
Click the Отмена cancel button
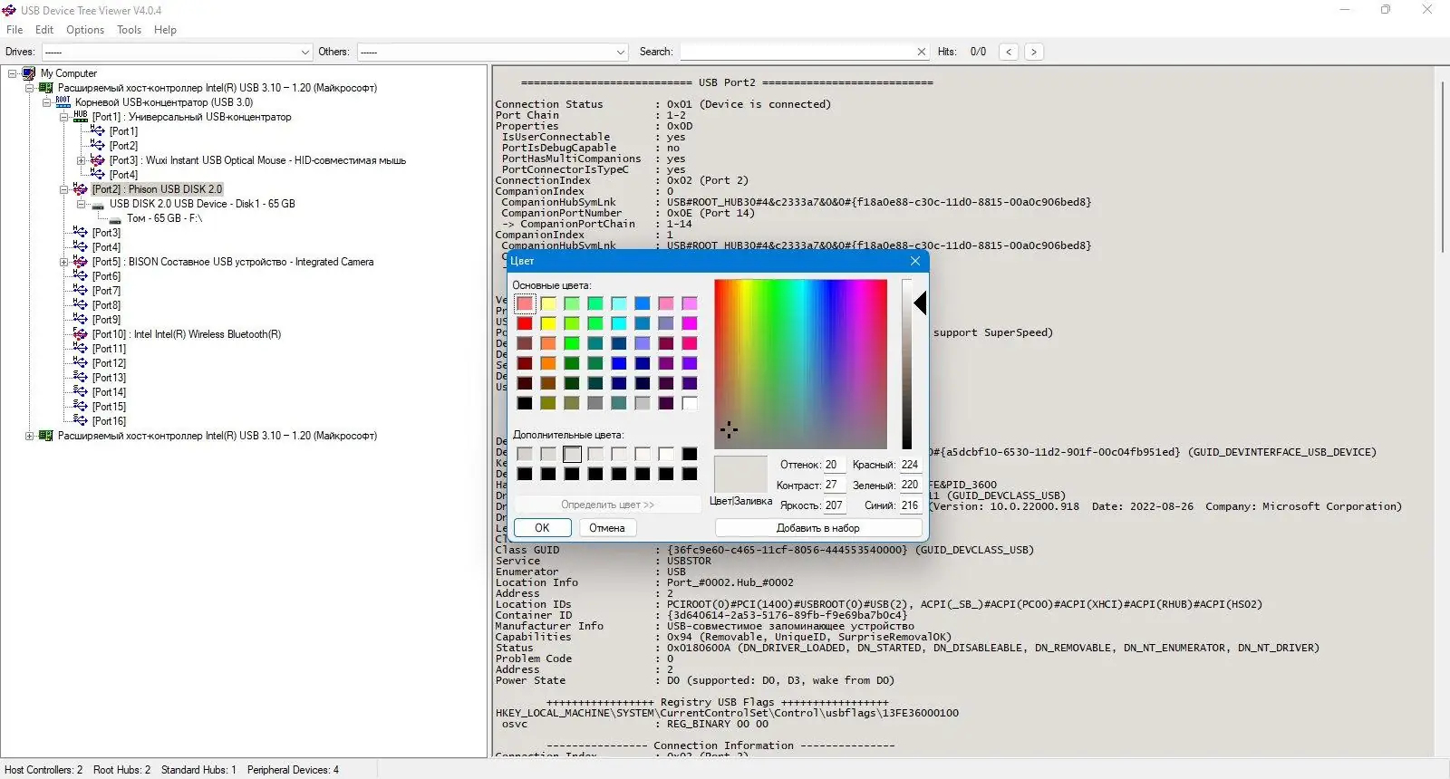(x=607, y=528)
